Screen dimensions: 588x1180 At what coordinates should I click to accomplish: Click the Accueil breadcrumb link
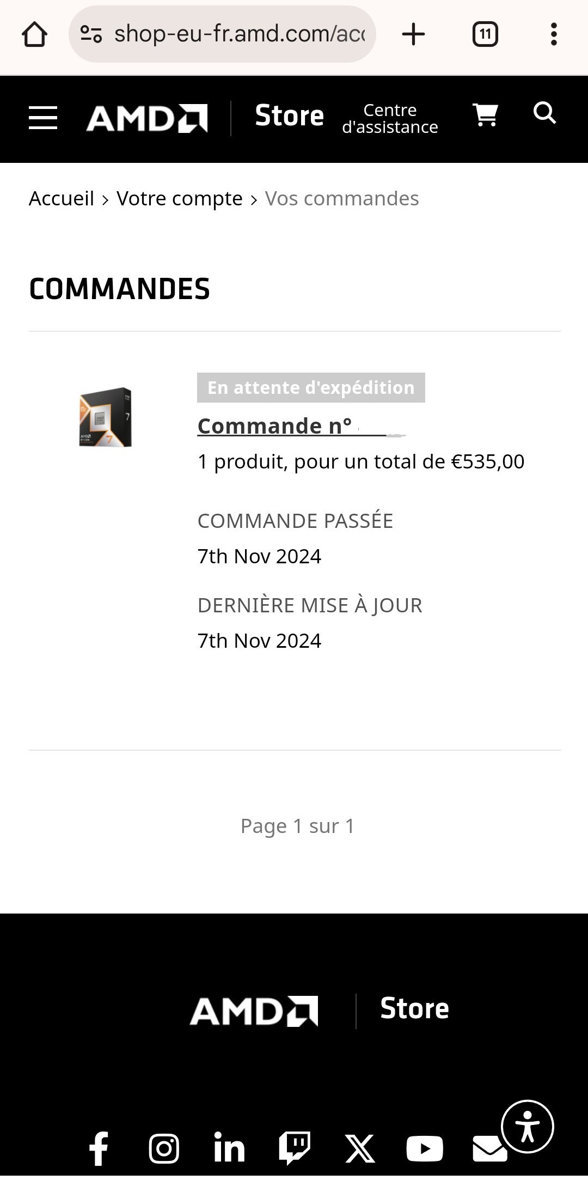point(62,199)
